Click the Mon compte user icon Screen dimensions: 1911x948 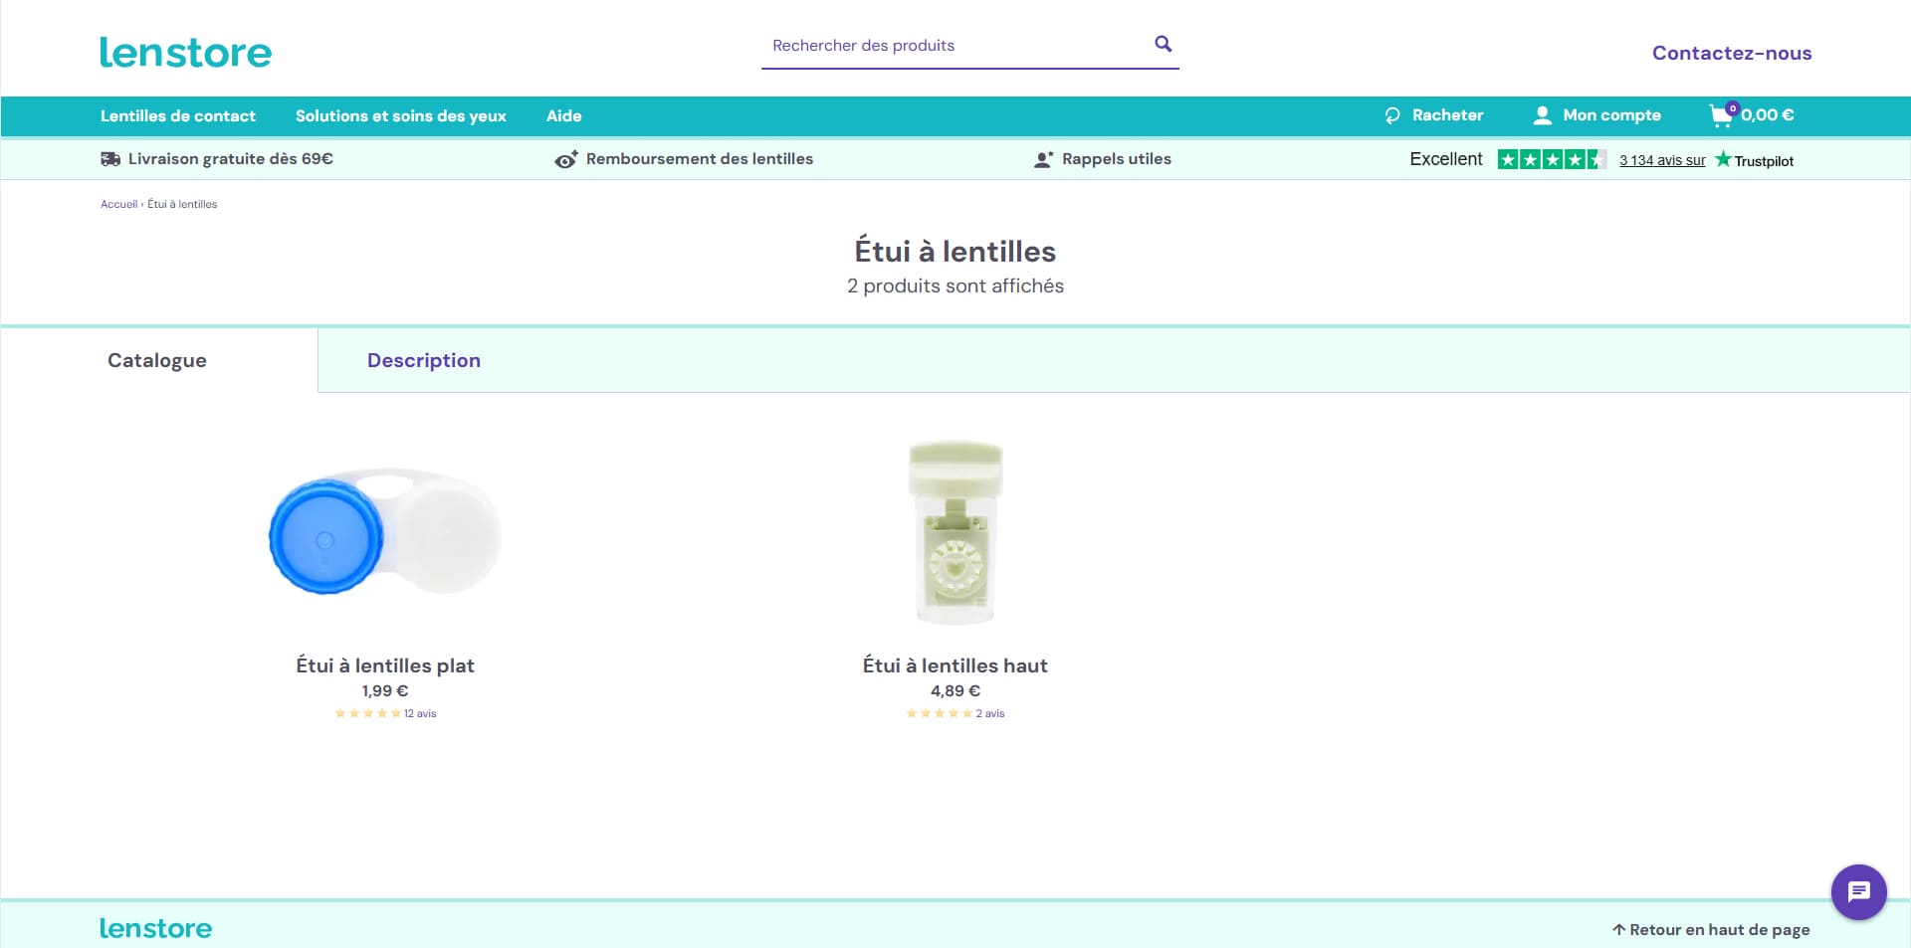click(x=1542, y=115)
